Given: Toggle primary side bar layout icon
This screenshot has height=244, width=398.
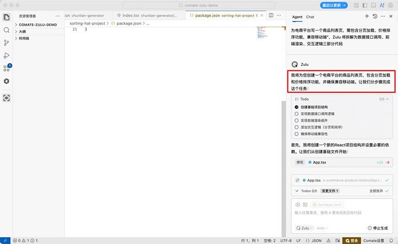Looking at the screenshot, I should (365, 5).
